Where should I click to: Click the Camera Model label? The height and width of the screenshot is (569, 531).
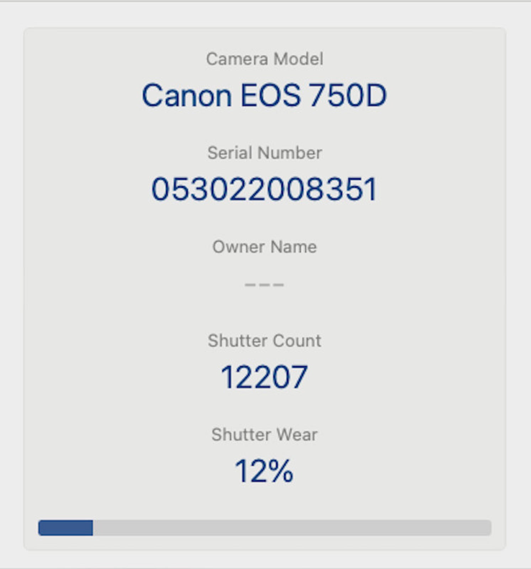265,59
